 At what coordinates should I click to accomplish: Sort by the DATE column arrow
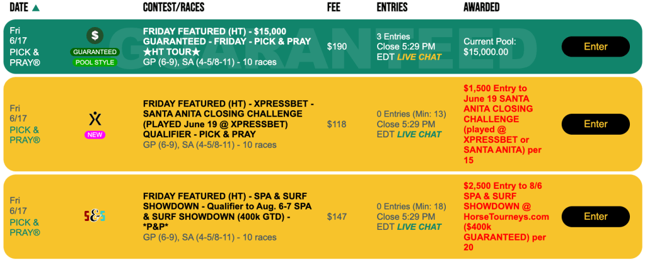[x=36, y=8]
